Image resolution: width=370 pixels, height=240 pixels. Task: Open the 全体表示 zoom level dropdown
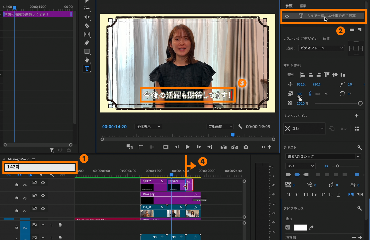(148, 127)
